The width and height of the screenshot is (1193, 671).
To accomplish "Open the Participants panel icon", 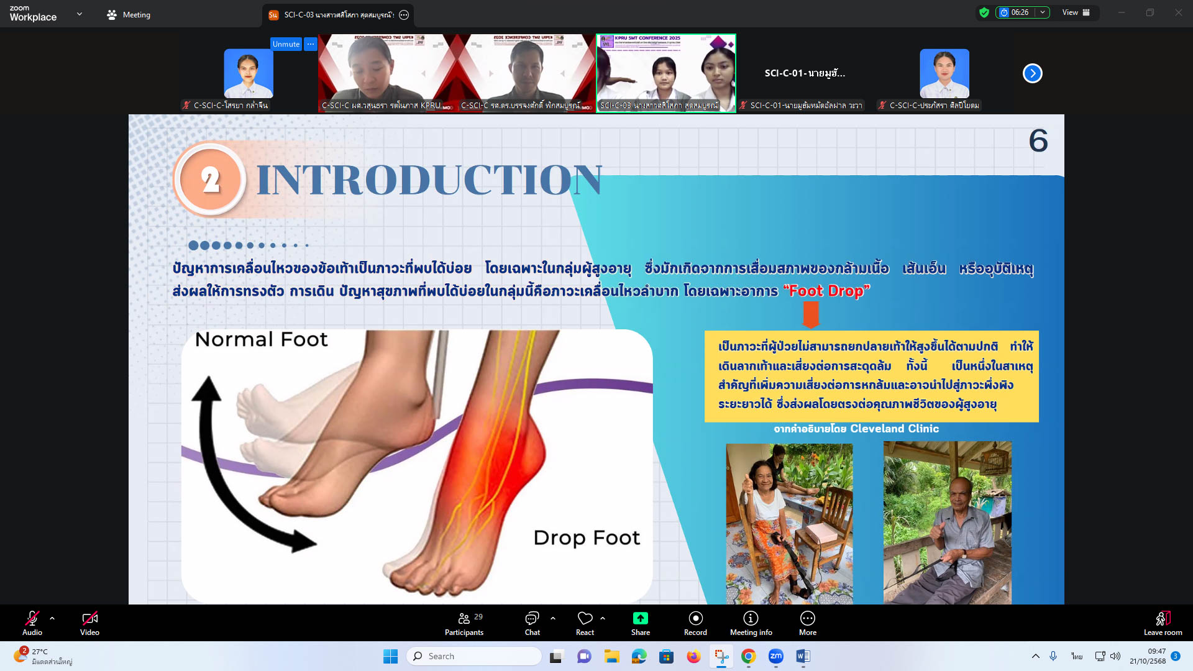I will pos(464,619).
